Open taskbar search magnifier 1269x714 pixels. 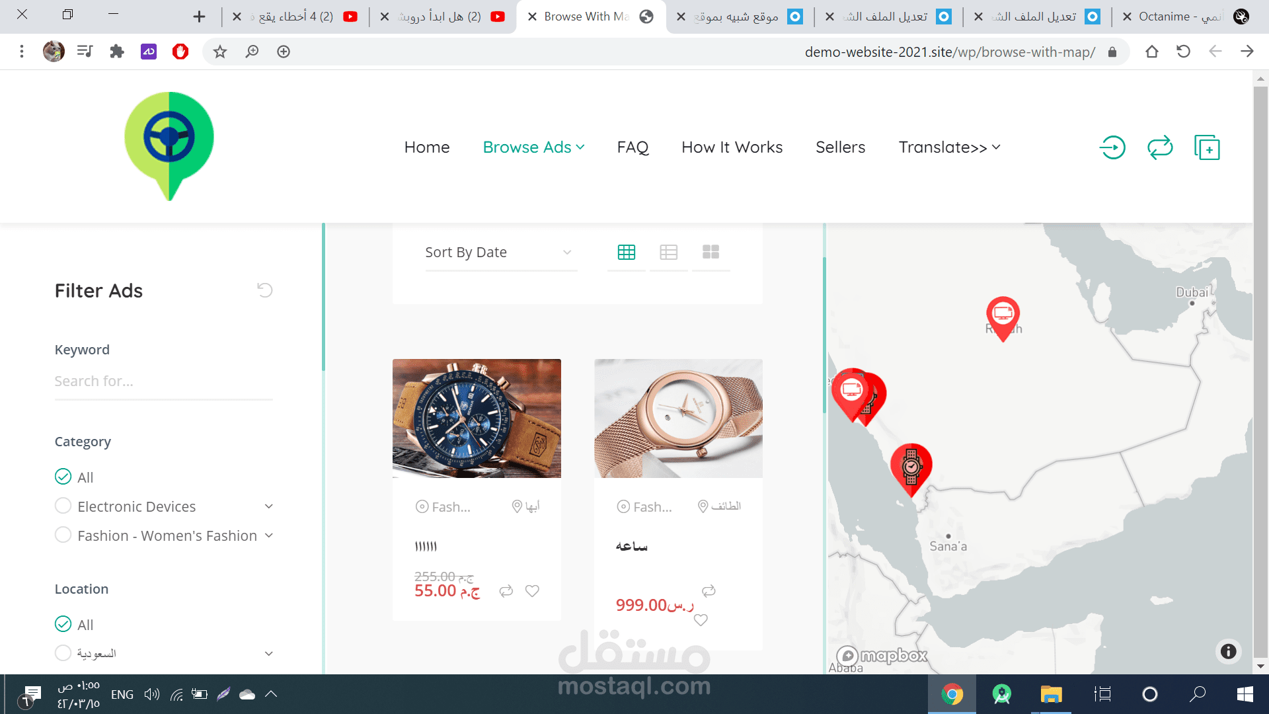click(1198, 694)
